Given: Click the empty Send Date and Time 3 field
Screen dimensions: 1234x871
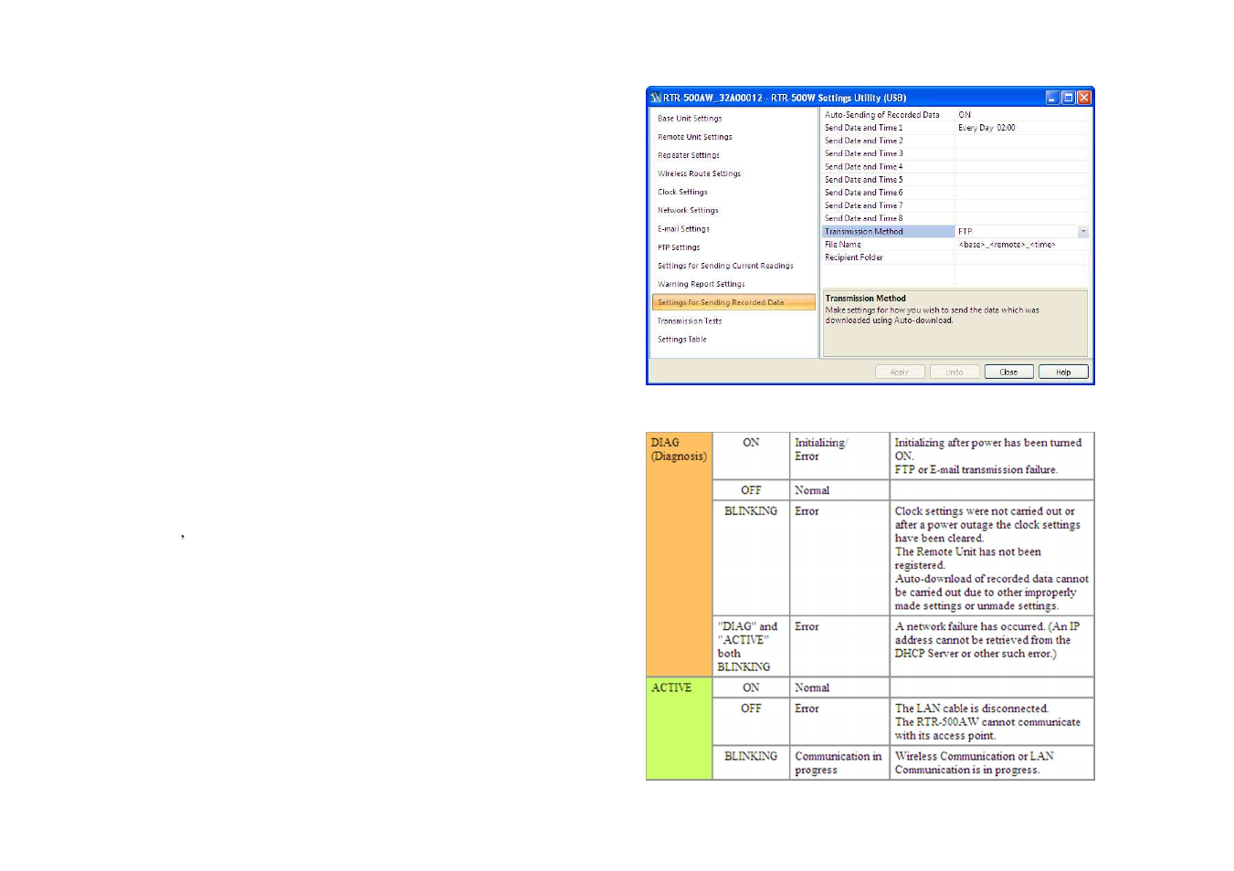Looking at the screenshot, I should (x=1022, y=153).
